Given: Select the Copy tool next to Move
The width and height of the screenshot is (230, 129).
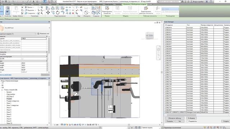Looking at the screenshot, I should (53, 13).
